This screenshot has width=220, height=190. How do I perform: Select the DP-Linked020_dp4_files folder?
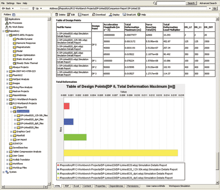point(30,119)
